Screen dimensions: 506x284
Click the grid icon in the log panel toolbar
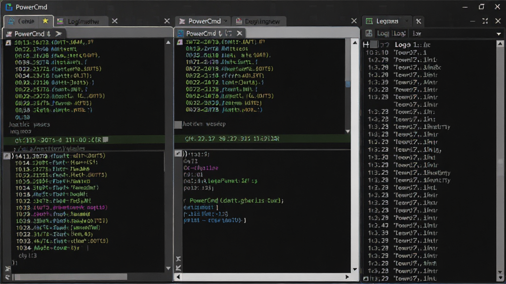369,33
